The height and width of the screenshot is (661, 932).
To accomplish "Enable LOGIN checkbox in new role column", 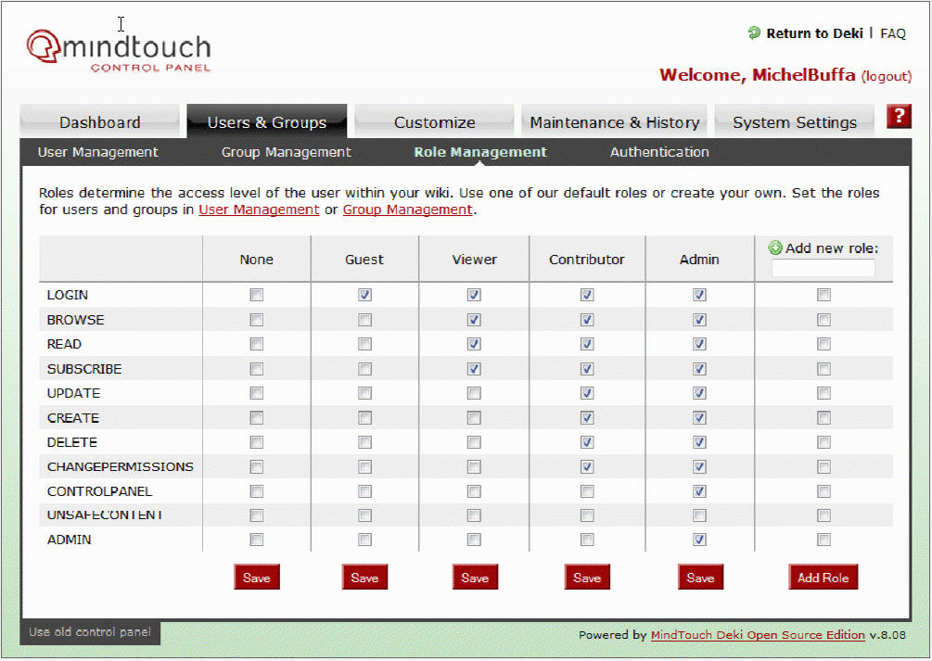I will tap(823, 295).
